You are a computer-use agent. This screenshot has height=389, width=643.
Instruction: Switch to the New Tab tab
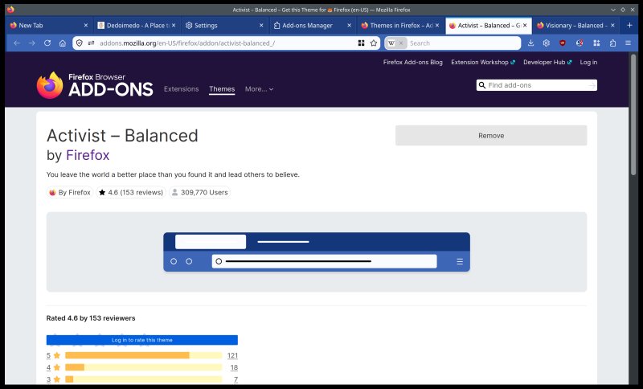pos(49,26)
